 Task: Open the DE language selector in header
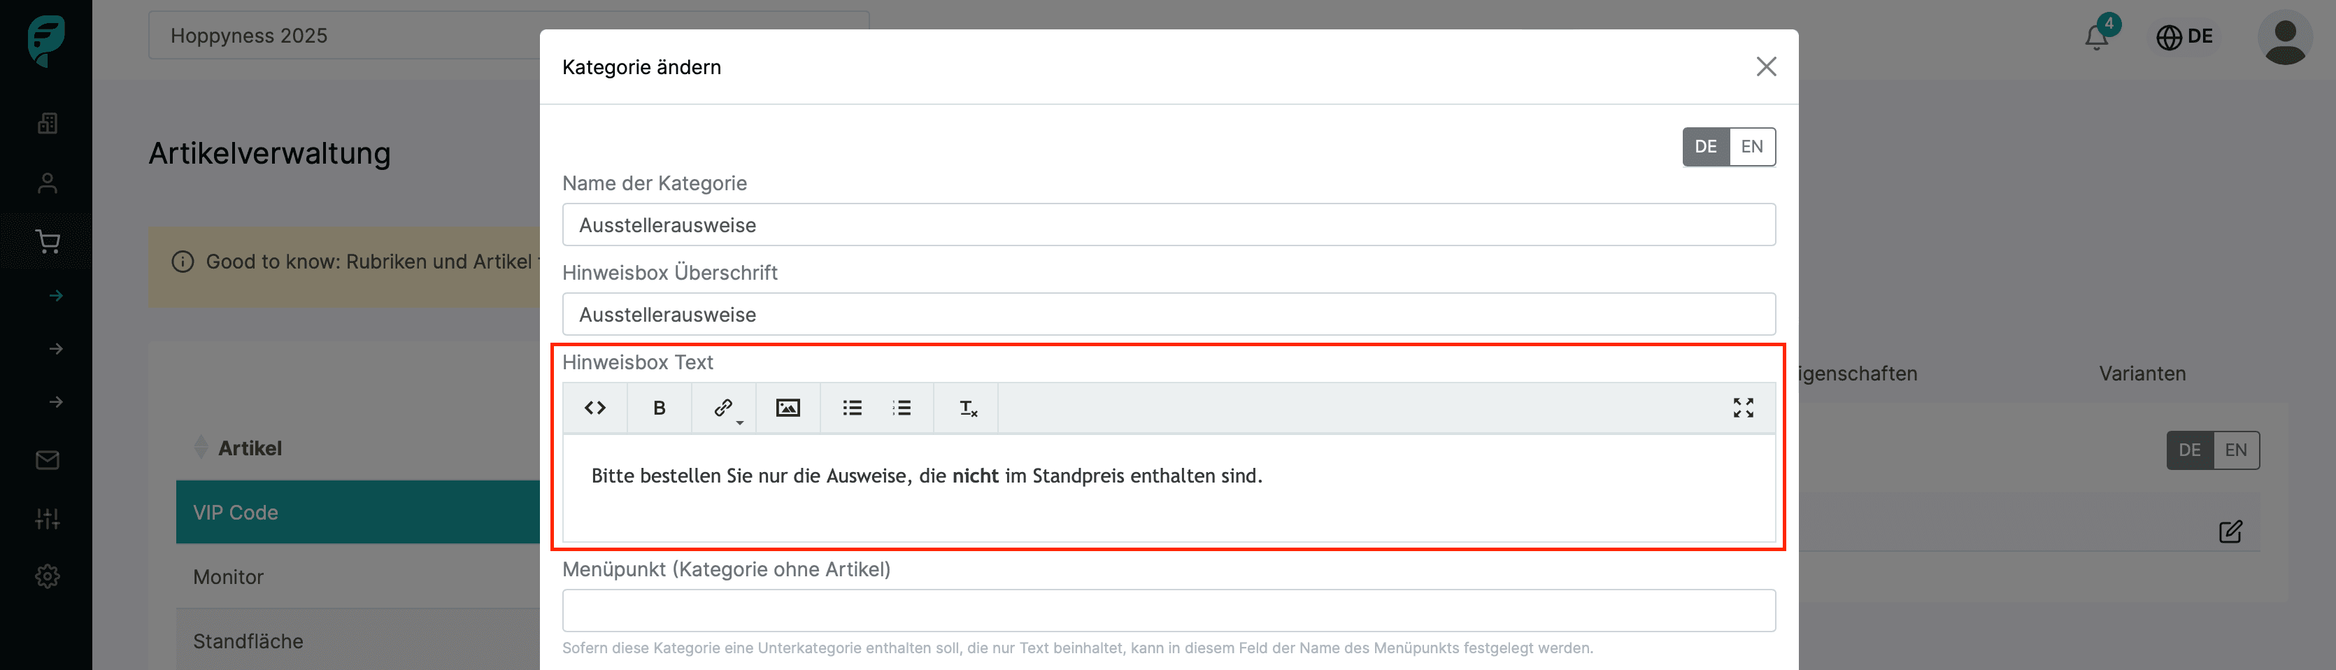2184,37
